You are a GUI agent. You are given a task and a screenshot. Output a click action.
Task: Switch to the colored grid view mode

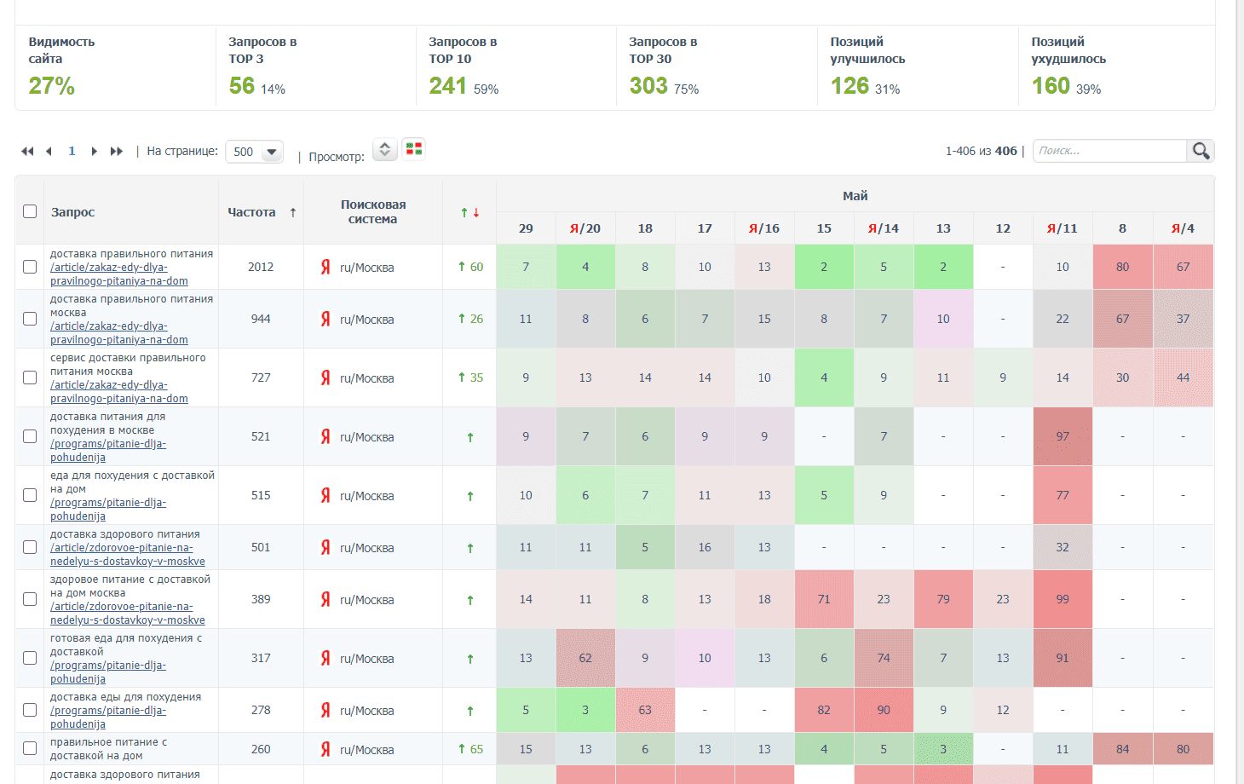tap(414, 149)
